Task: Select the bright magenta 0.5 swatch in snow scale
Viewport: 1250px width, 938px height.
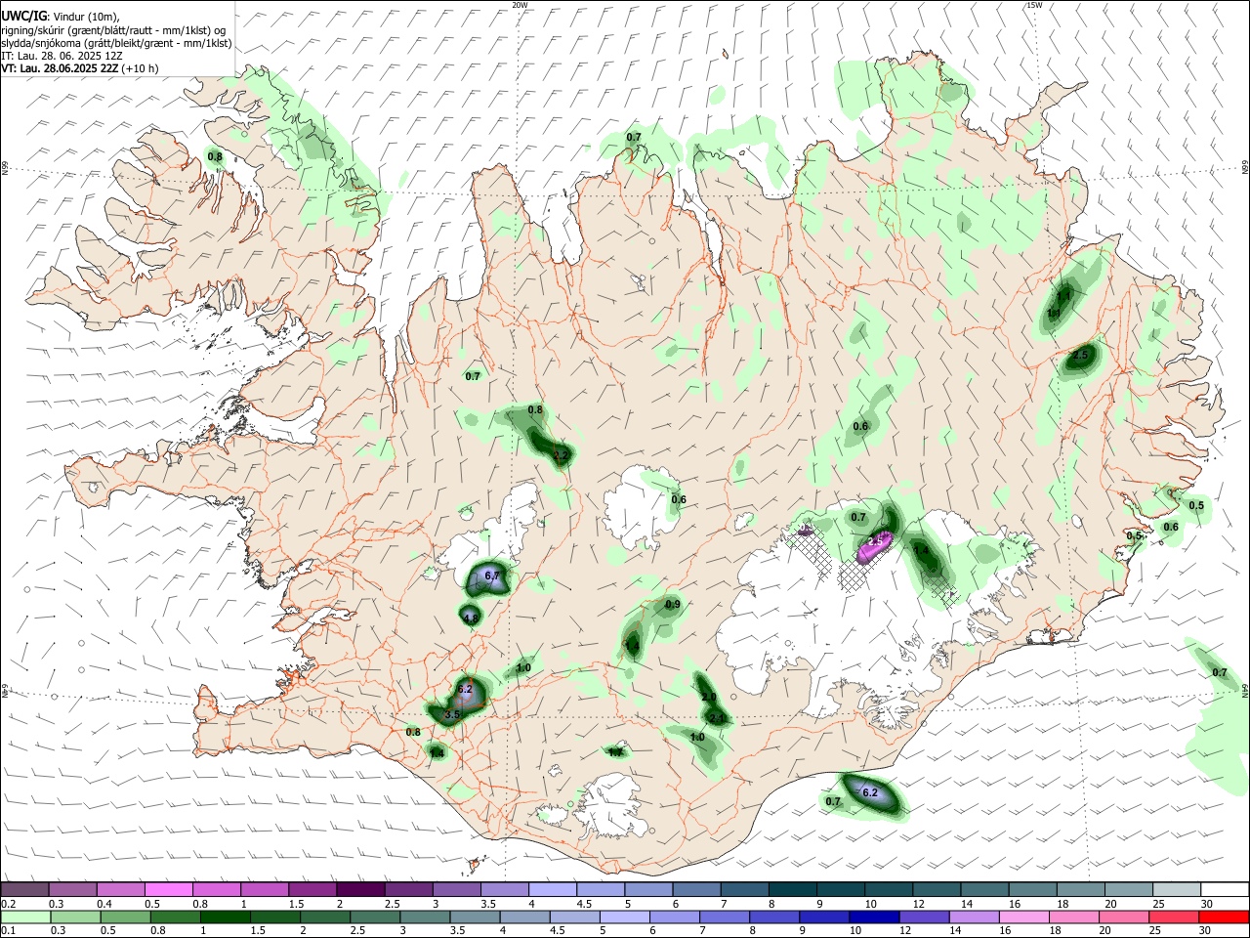Action: tap(170, 890)
